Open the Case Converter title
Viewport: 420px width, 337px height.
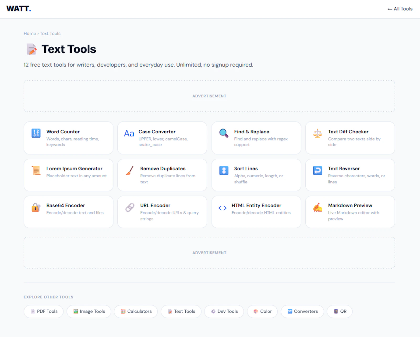pos(157,132)
